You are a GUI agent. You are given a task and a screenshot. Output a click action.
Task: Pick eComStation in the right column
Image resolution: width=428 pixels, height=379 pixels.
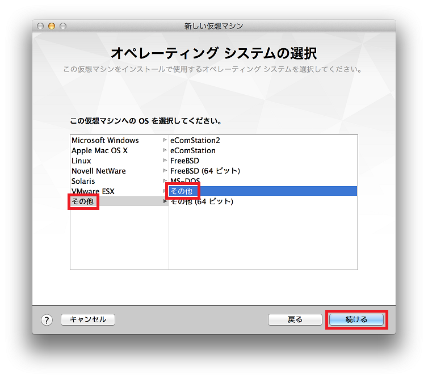(x=193, y=150)
